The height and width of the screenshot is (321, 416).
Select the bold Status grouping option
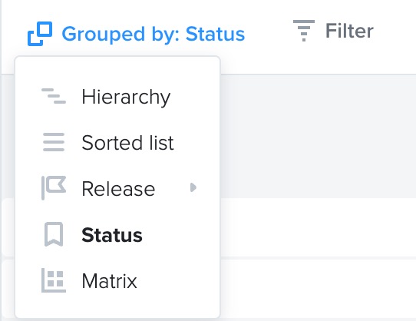[x=117, y=235]
